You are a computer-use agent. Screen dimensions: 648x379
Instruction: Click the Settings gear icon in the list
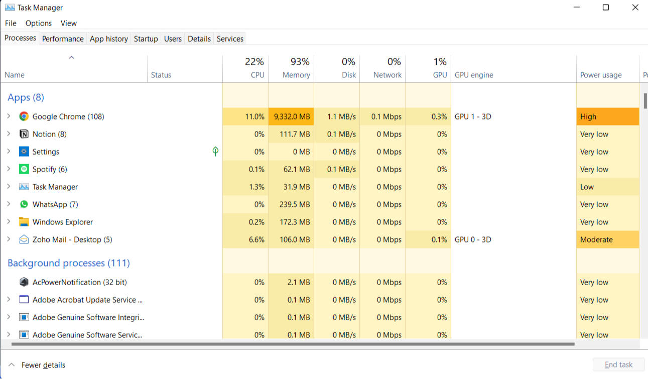tap(24, 152)
